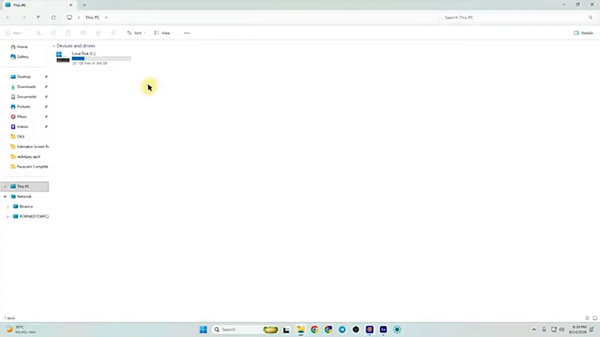Viewport: 600px width, 337px height.
Task: Click the computer icon in address bar
Action: 69,17
